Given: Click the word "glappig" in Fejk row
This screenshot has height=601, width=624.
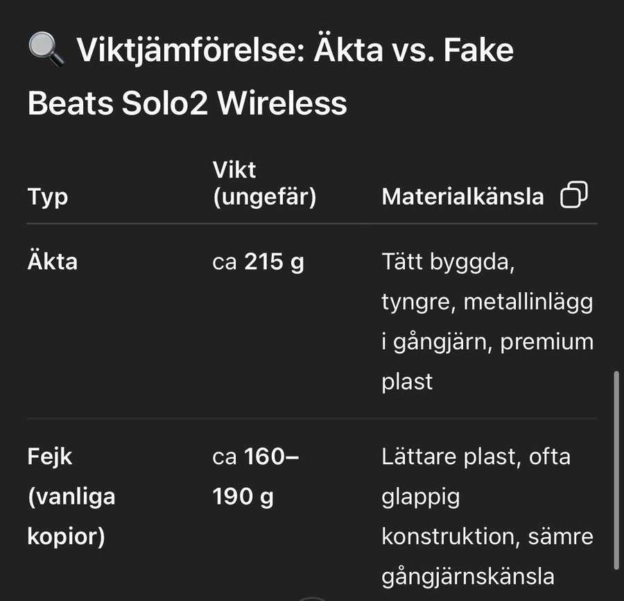Looking at the screenshot, I should tap(421, 497).
